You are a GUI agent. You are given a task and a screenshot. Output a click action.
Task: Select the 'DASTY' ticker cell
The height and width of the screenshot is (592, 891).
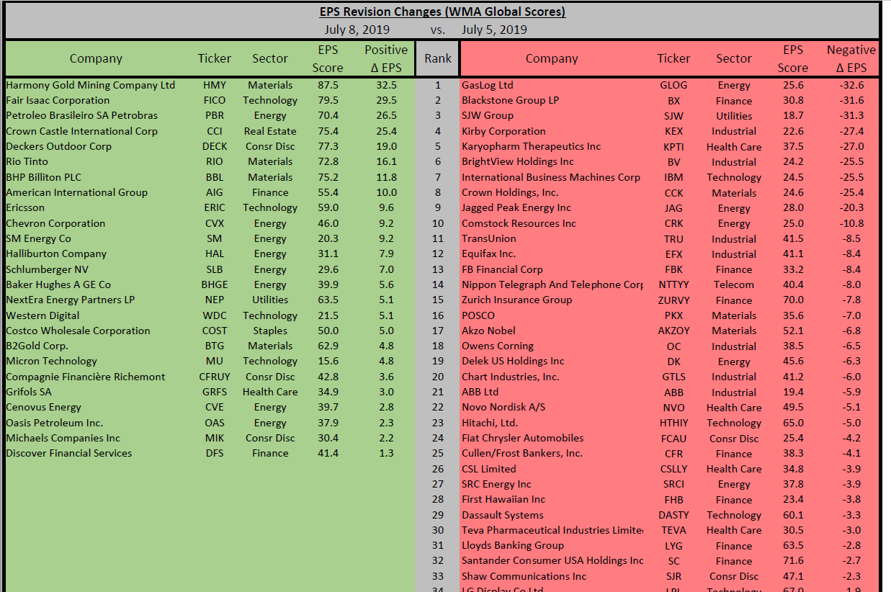tap(673, 515)
